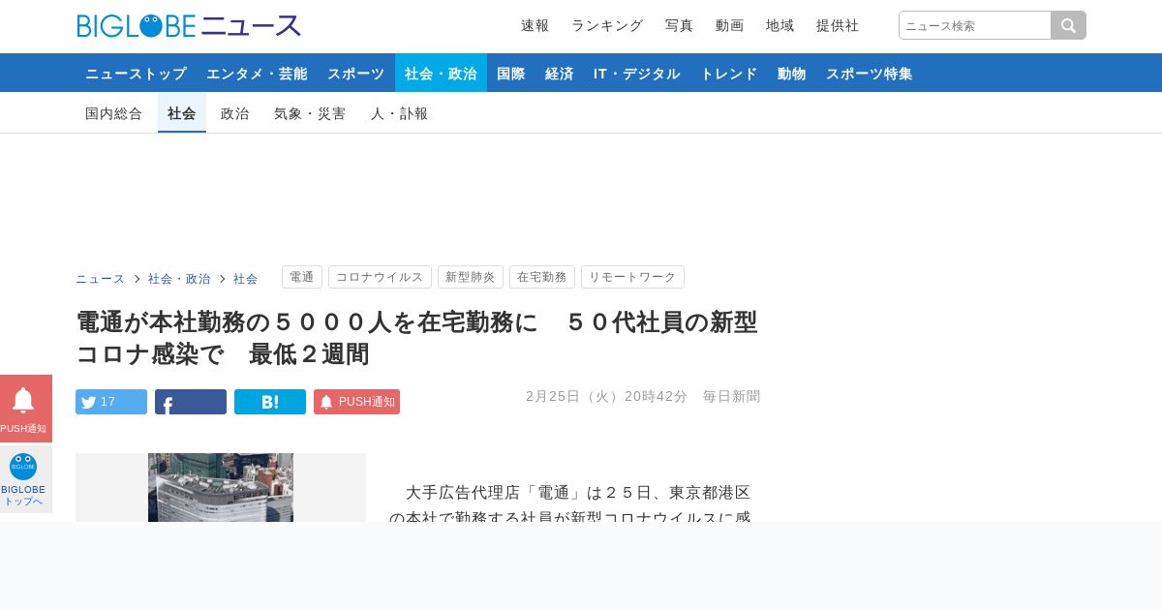Select 国際 navigation item
Screen dimensions: 1162x610
[511, 73]
